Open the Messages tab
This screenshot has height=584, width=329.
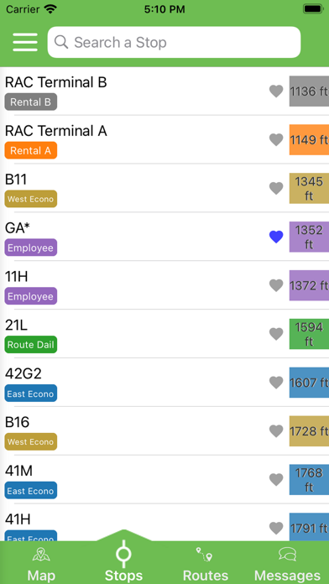click(x=287, y=564)
